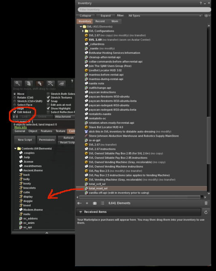Viewport: 216px width, 271px height.
Task: Switch to the Worn inventory tab
Action: [115, 21]
